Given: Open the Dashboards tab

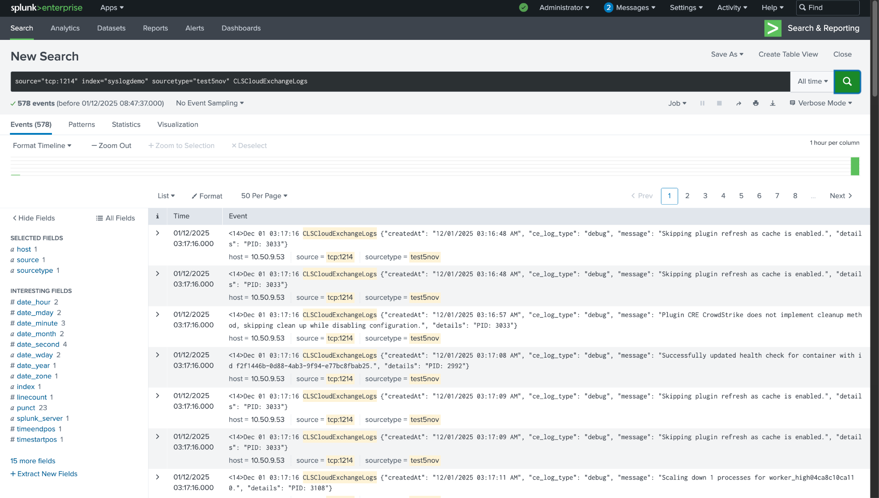Looking at the screenshot, I should [241, 28].
